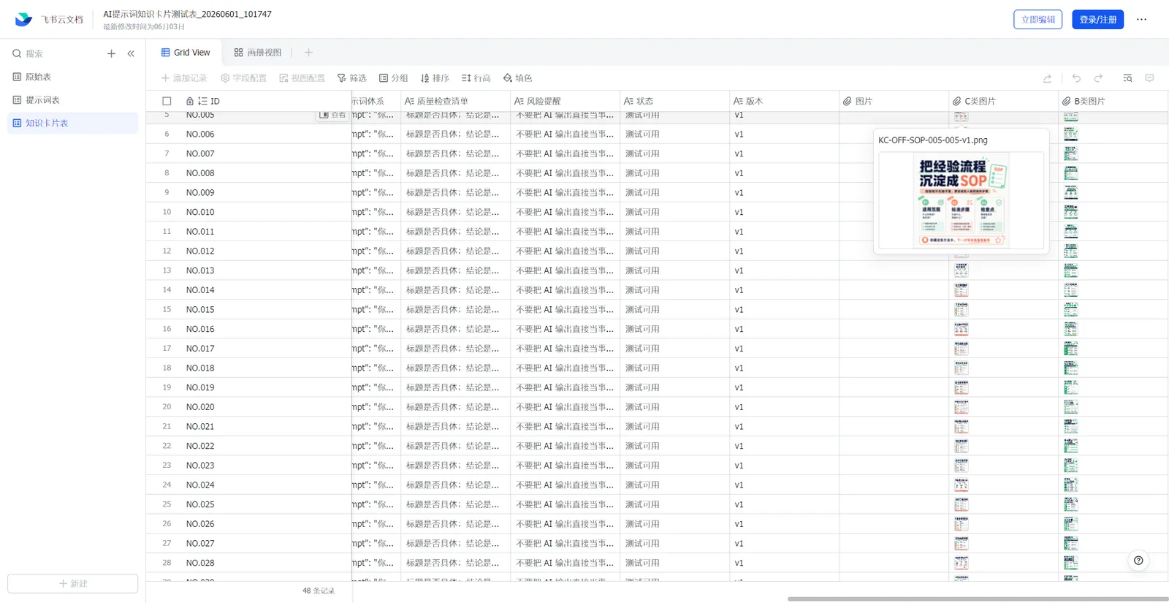Open the SOP image preview thumbnail
This screenshot has height=603, width=1169.
pos(962,200)
